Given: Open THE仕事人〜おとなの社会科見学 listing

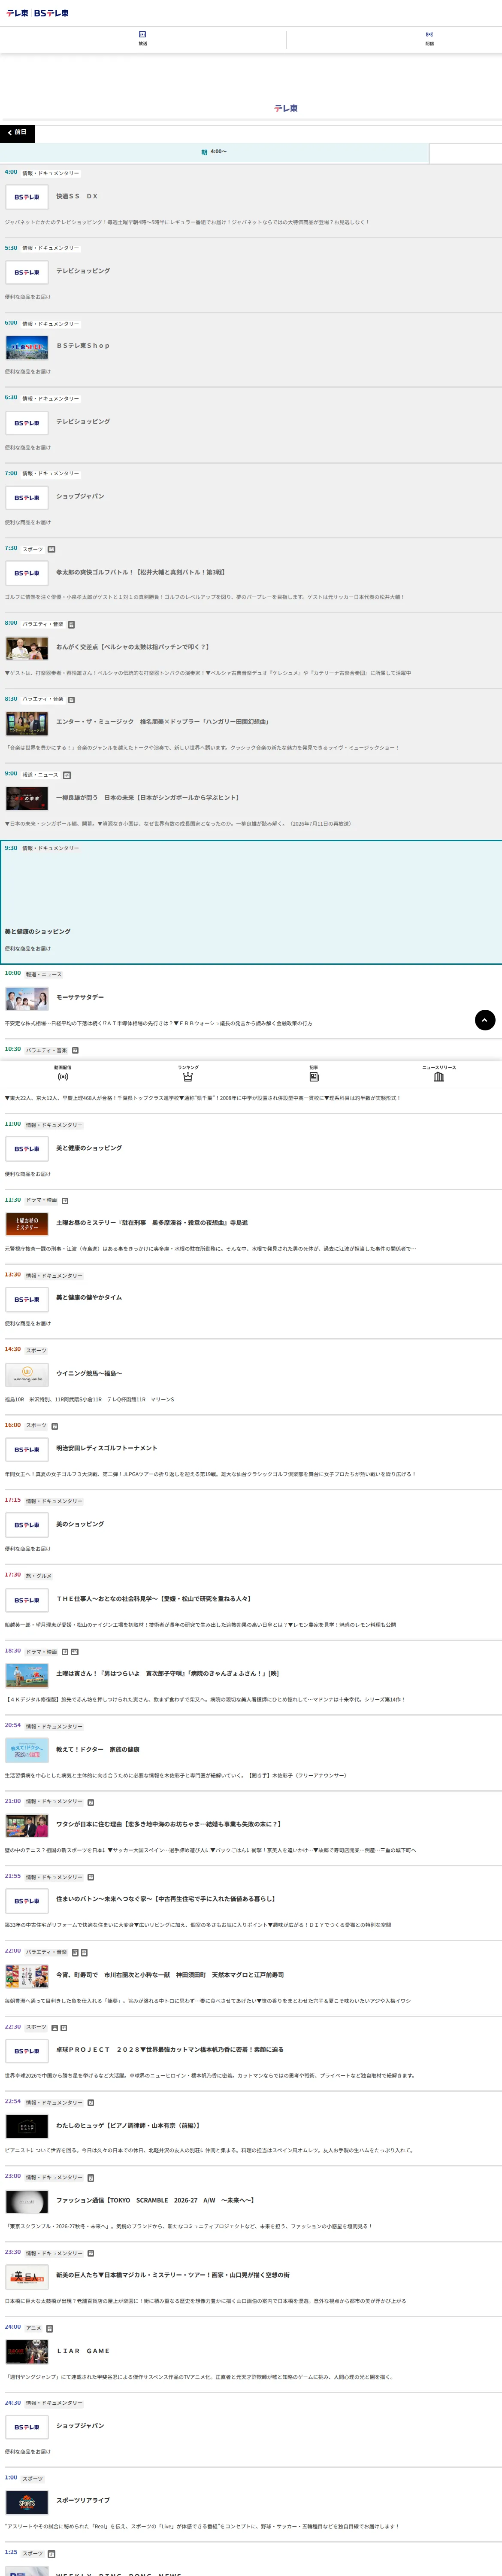Looking at the screenshot, I should point(153,1599).
